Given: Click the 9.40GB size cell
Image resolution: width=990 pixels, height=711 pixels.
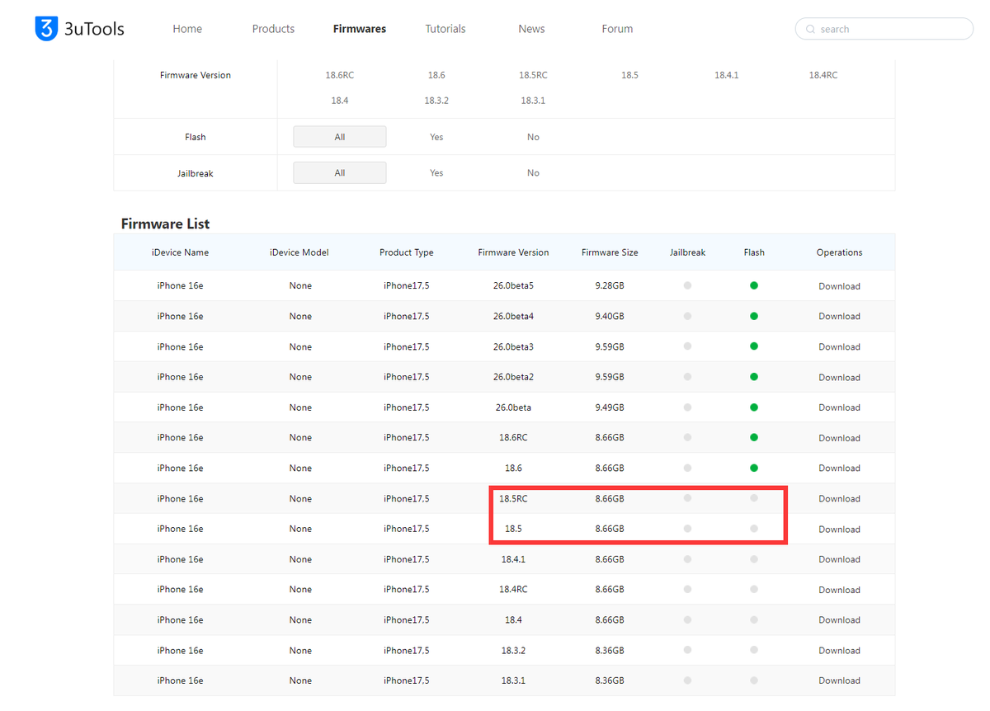Looking at the screenshot, I should click(610, 316).
